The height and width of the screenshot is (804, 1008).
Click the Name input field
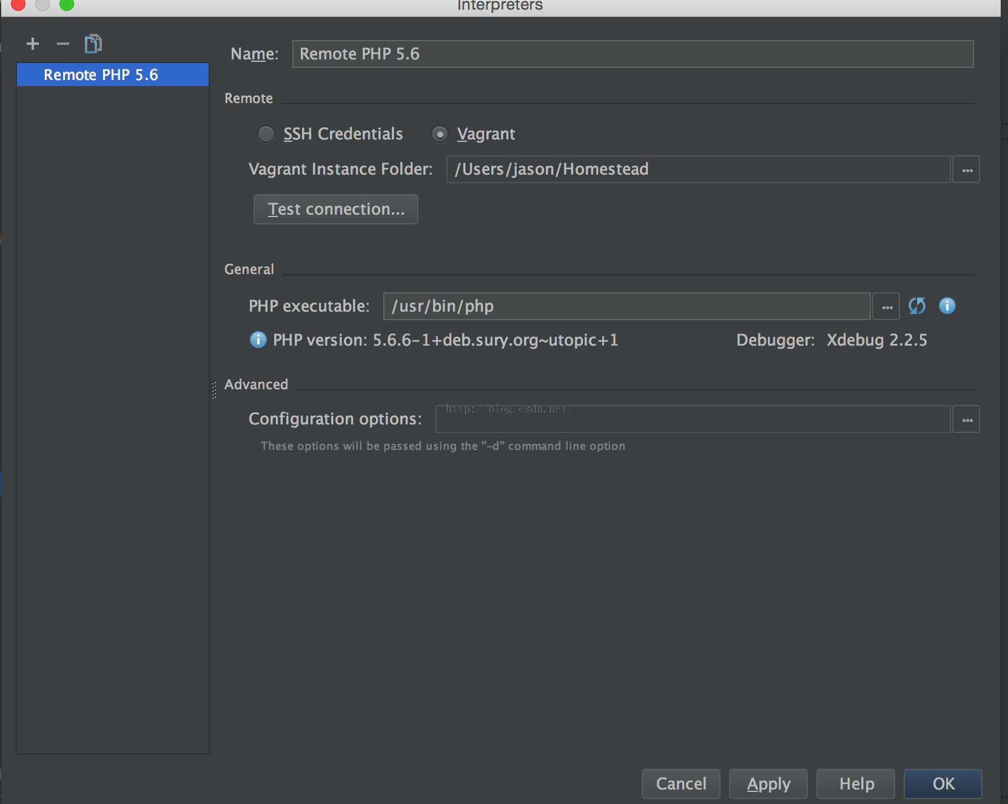pyautogui.click(x=633, y=54)
